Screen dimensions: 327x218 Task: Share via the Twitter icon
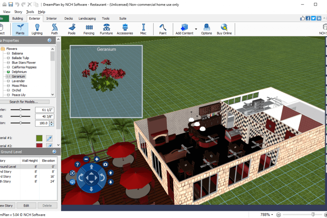tap(313, 18)
